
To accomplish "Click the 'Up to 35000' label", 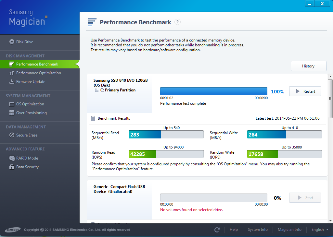I will click(292, 147).
